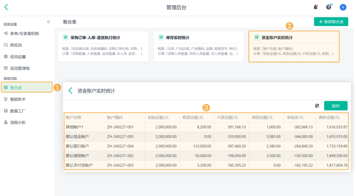Click the 采购订单-入库-退货执行统计 card icon

tap(65, 37)
